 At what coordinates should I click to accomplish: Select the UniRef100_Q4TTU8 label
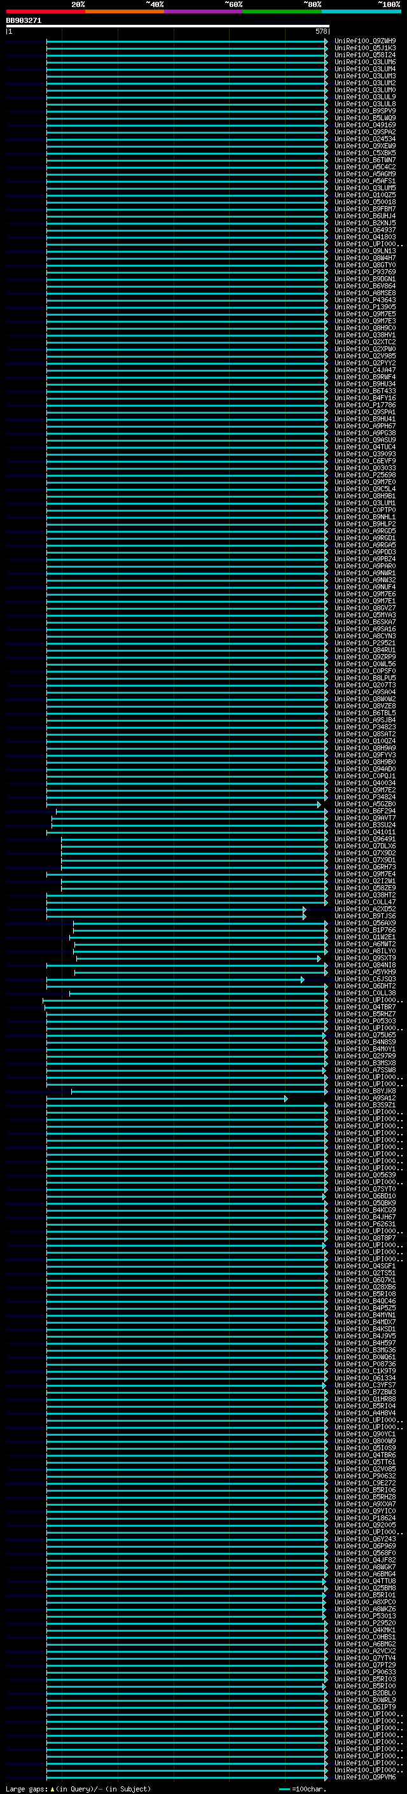click(x=365, y=1581)
